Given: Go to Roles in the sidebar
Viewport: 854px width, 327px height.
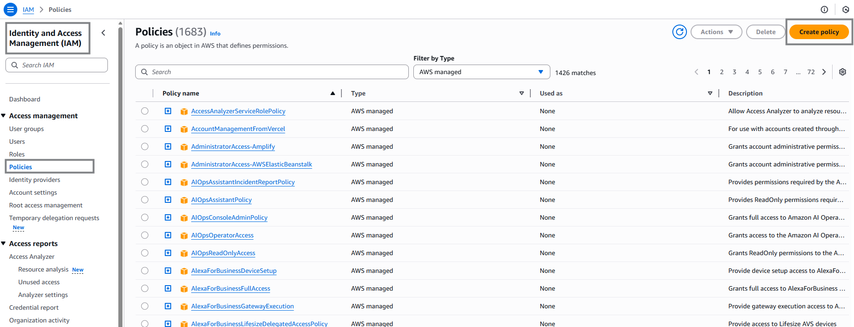Looking at the screenshot, I should click(x=17, y=154).
